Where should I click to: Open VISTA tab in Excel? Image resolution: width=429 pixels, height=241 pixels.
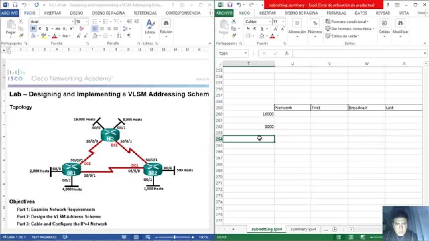tap(404, 13)
